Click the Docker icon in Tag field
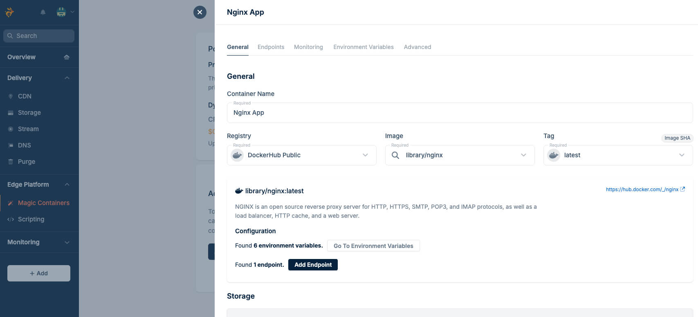Image resolution: width=698 pixels, height=317 pixels. (x=554, y=155)
